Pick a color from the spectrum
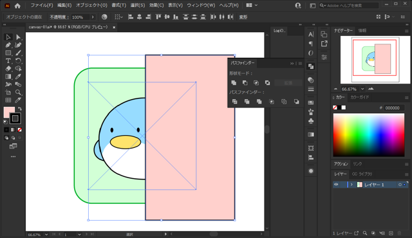 (369, 135)
